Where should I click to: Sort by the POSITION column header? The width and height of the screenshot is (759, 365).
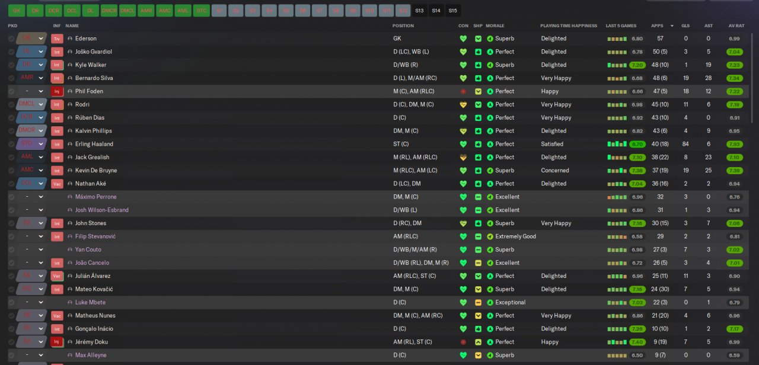403,26
